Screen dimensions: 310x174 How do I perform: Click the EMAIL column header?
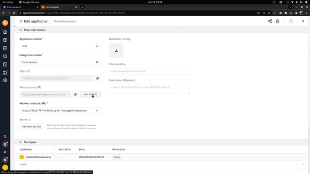pos(82,150)
